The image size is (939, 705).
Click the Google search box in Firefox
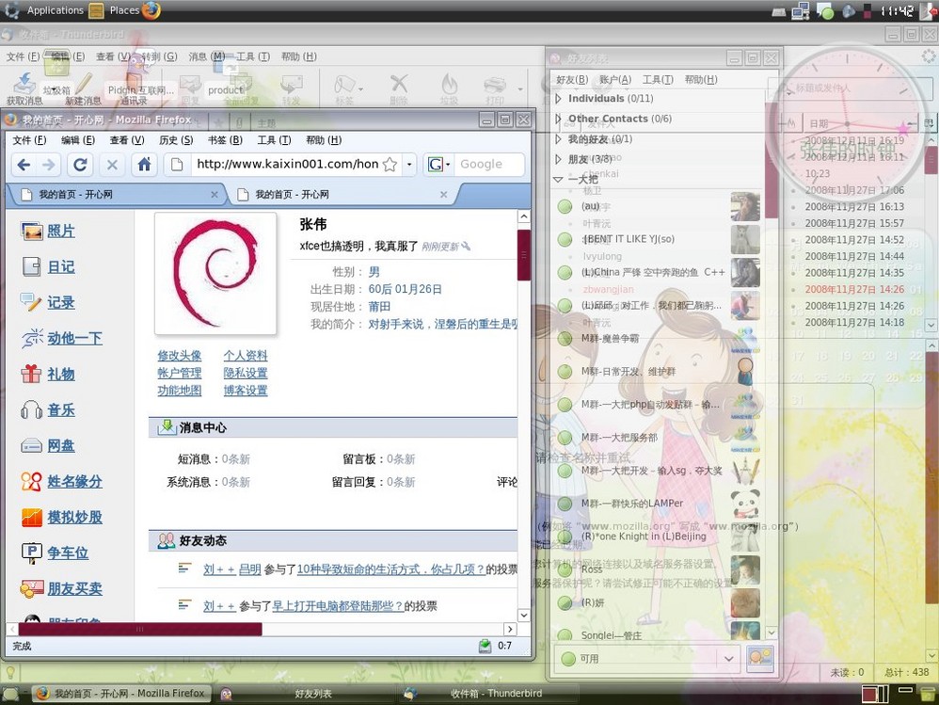click(488, 164)
